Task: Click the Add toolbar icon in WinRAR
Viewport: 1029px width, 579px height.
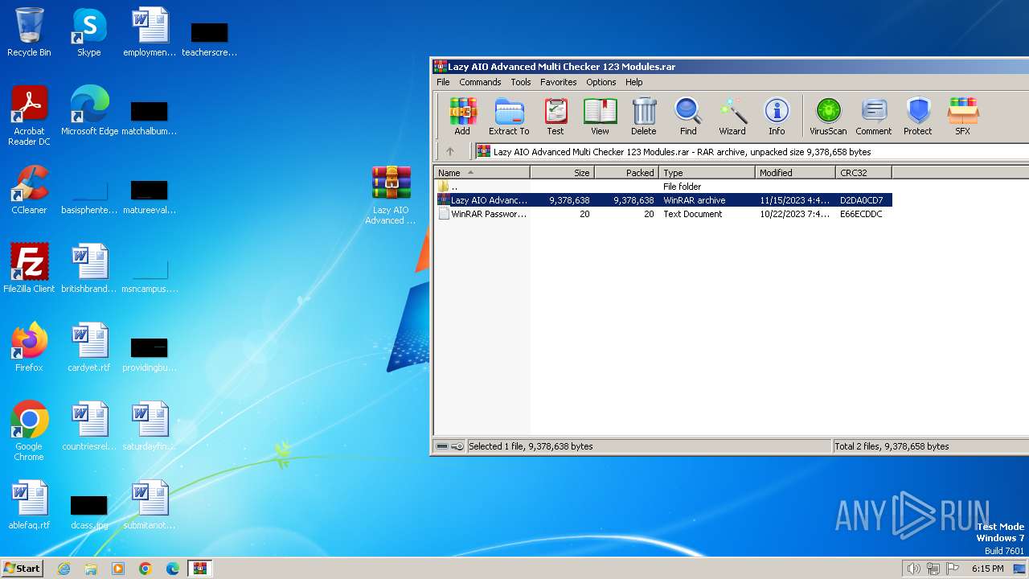Action: pos(462,117)
